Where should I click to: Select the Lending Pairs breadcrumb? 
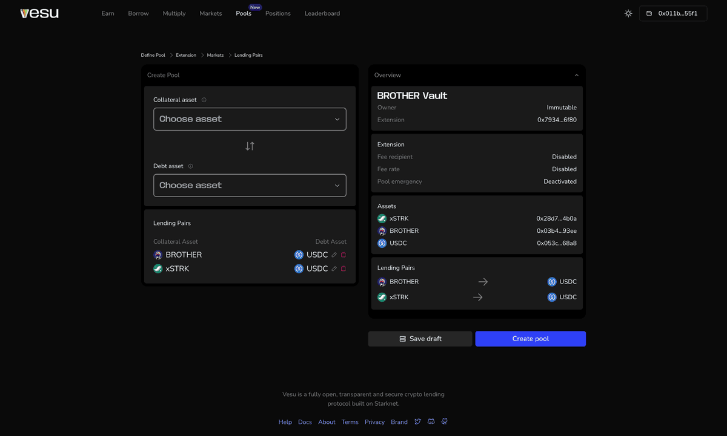pyautogui.click(x=248, y=55)
